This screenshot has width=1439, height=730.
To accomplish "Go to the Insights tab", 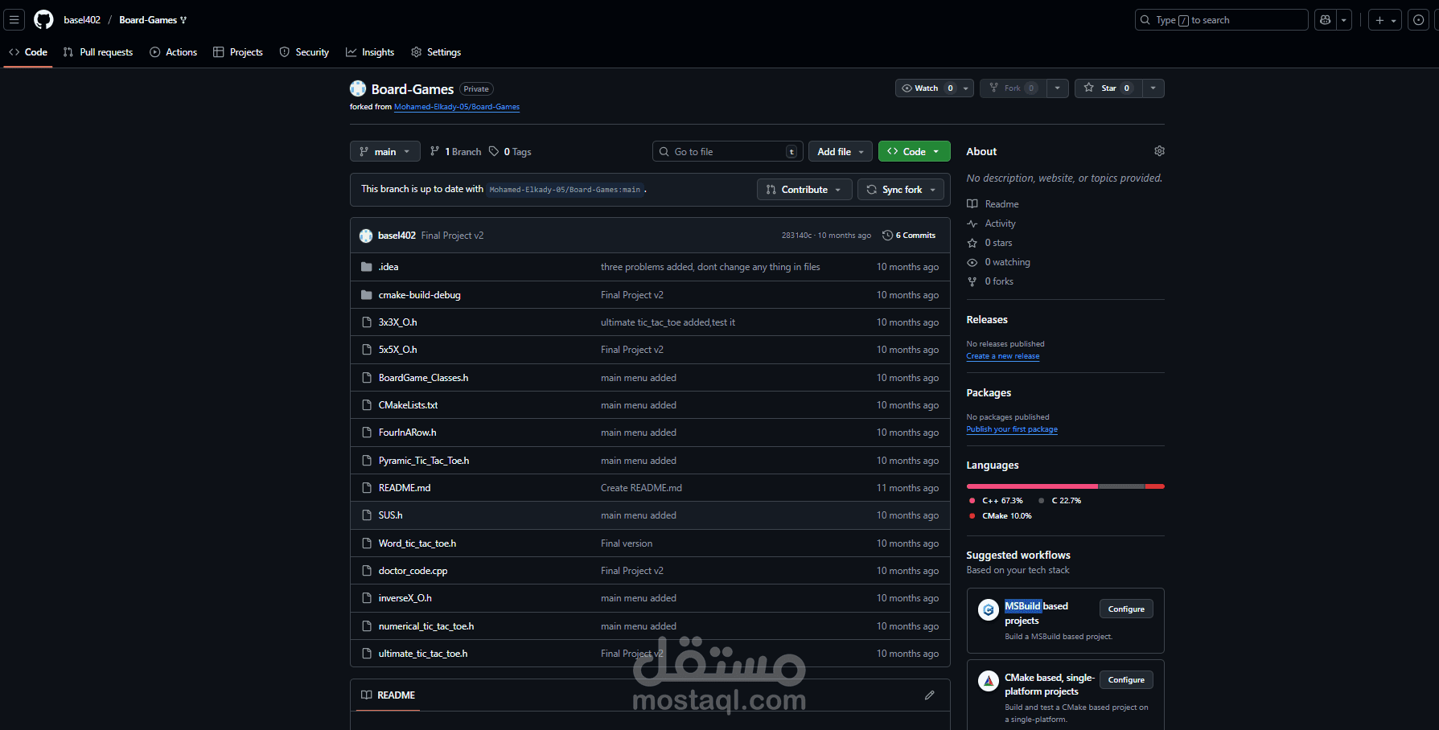I will (x=370, y=52).
